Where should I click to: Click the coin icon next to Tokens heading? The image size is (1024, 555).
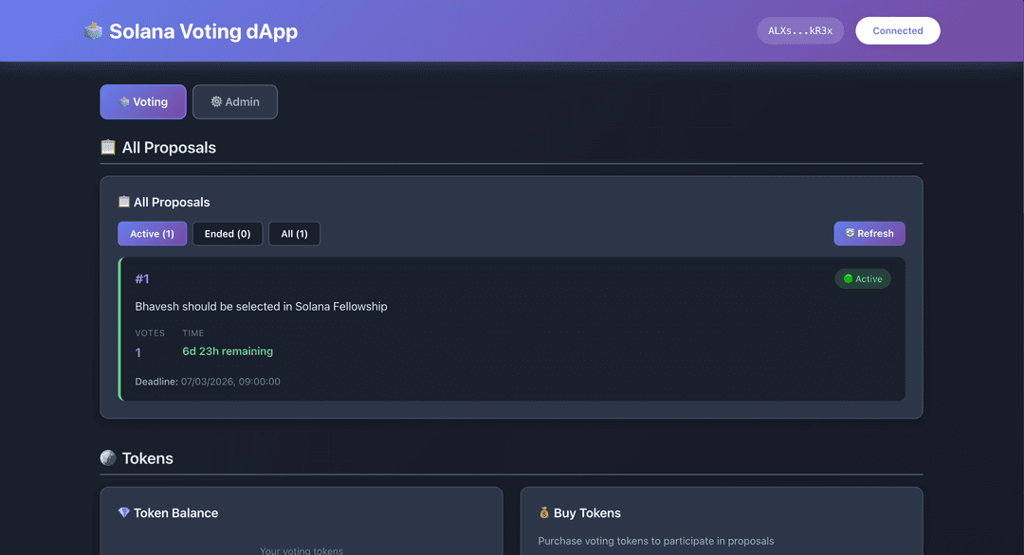[x=107, y=457]
